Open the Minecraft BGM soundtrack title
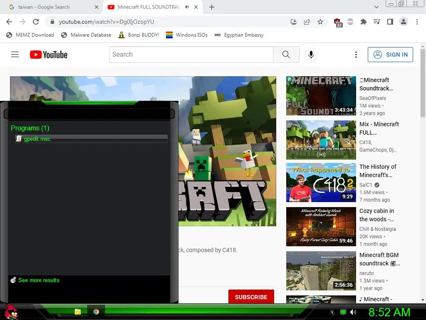Image resolution: width=426 pixels, height=320 pixels. 379,259
